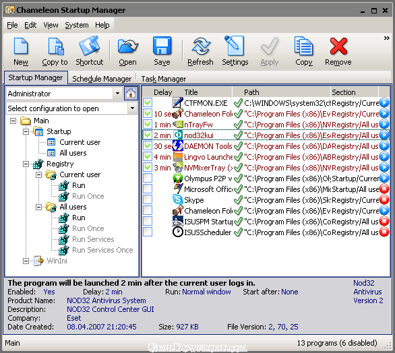The image size is (395, 353).
Task: Select Run Once under Registry Current user
Action: pyautogui.click(x=88, y=196)
